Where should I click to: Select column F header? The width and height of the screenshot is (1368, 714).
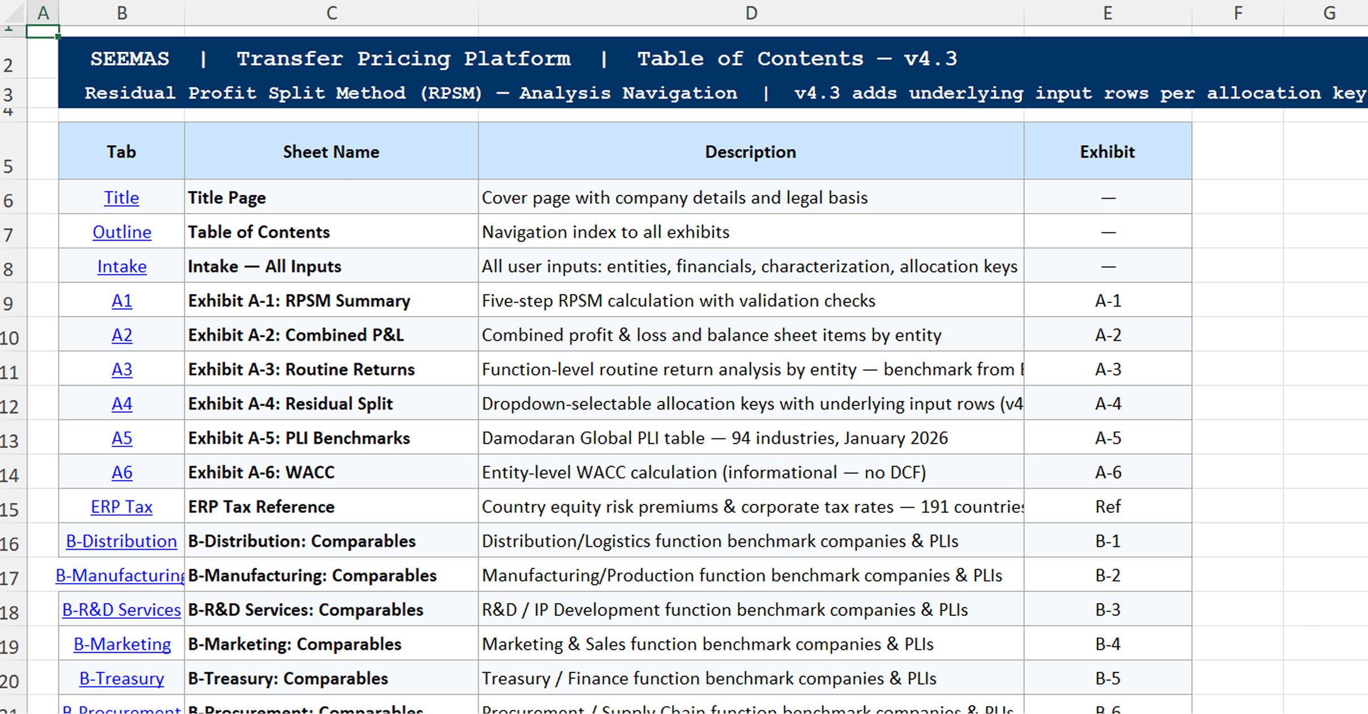[x=1238, y=12]
